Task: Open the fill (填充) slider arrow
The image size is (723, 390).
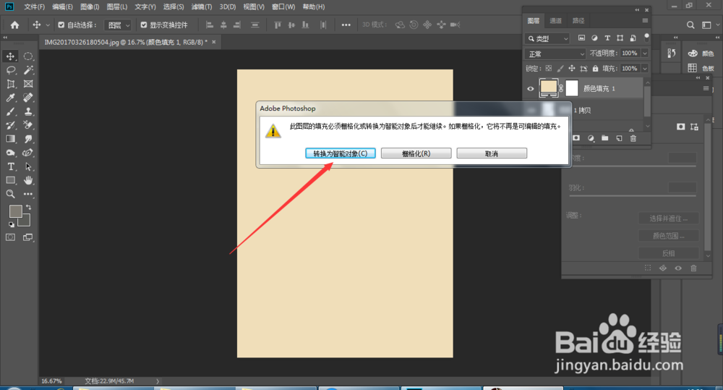Action: click(645, 68)
